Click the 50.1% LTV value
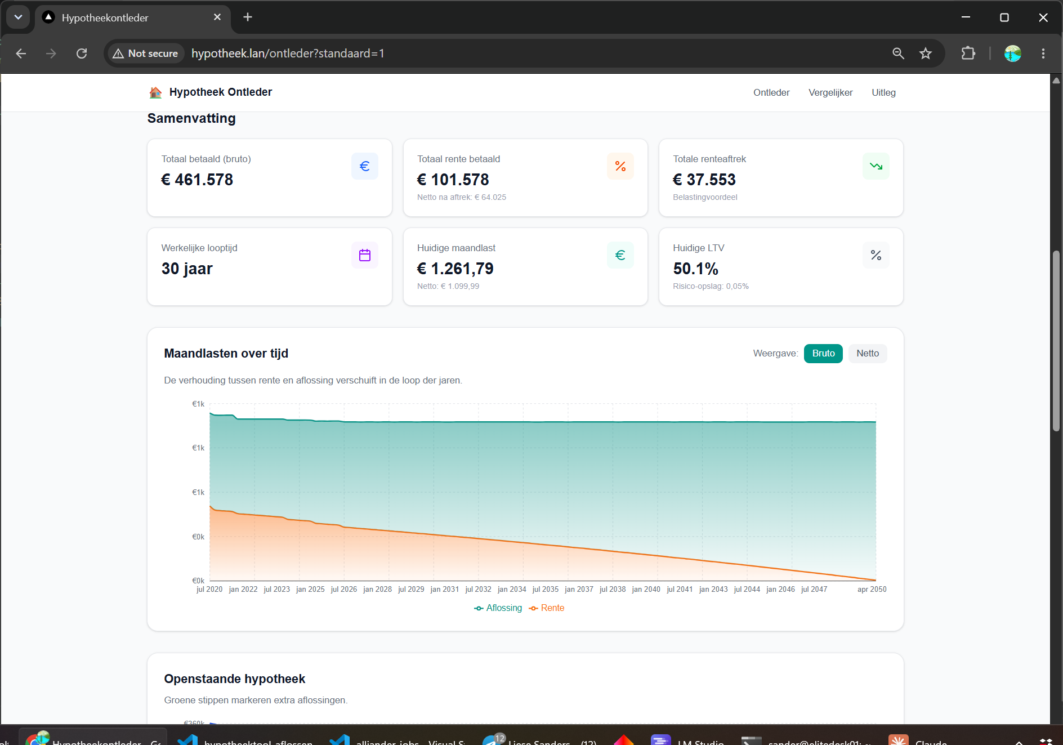The image size is (1063, 745). pyautogui.click(x=696, y=269)
